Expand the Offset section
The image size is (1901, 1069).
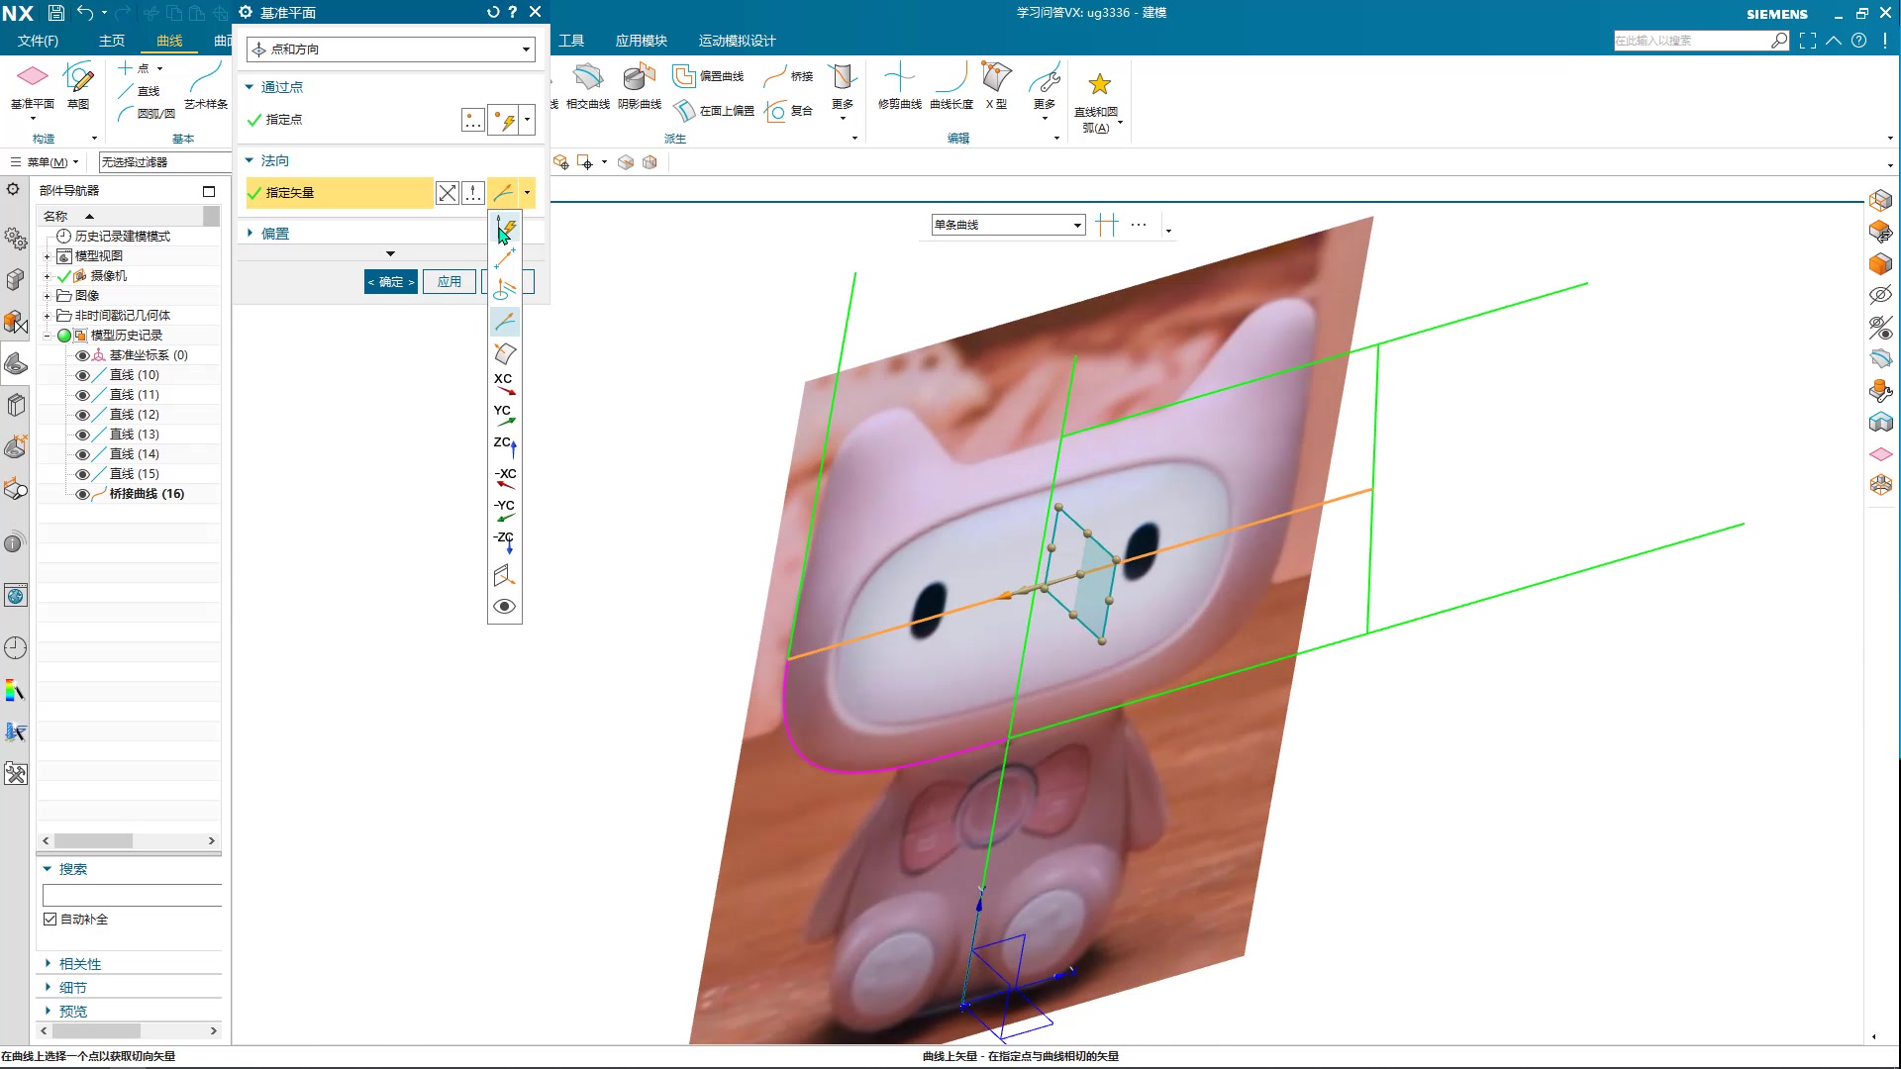274,234
